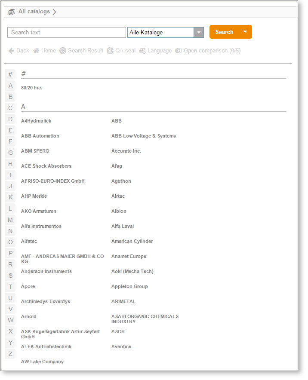The image size is (308, 380).
Task: Select letter P in sidebar index
Action: [10, 253]
